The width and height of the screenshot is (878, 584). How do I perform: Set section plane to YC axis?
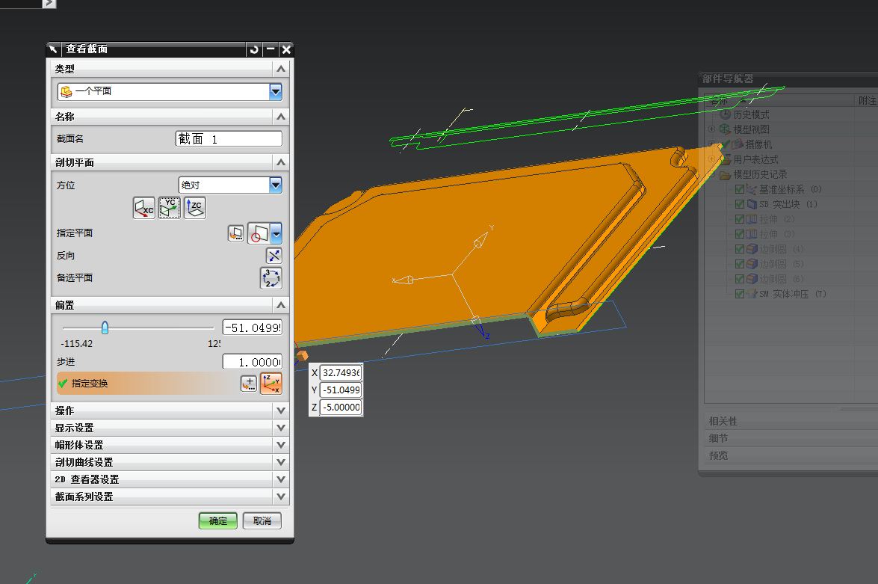pos(169,208)
